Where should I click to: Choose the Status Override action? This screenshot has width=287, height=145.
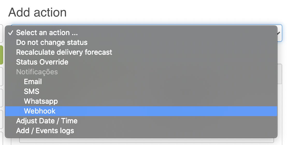(x=42, y=62)
